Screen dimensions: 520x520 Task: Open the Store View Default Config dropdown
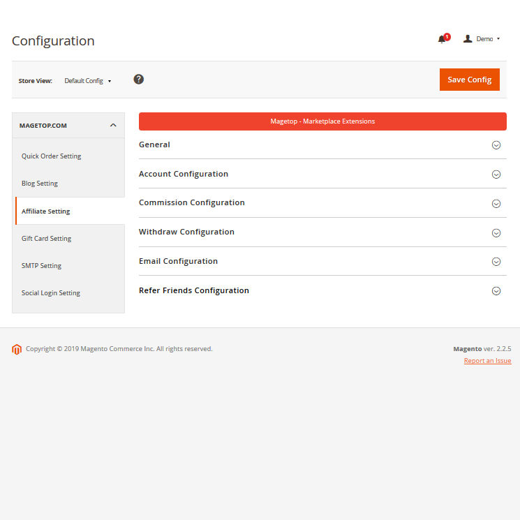[87, 81]
